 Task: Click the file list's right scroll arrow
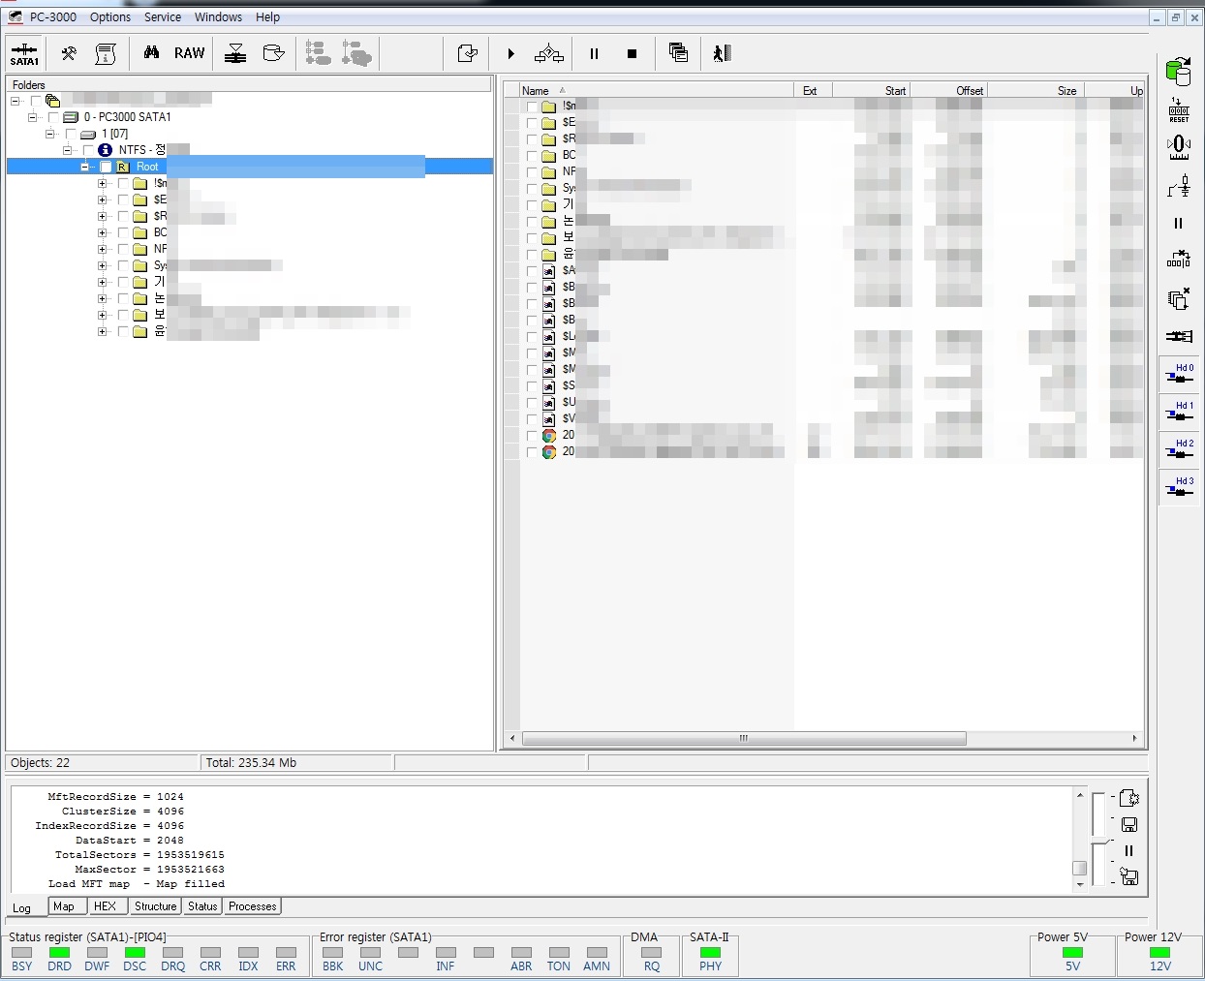1134,738
